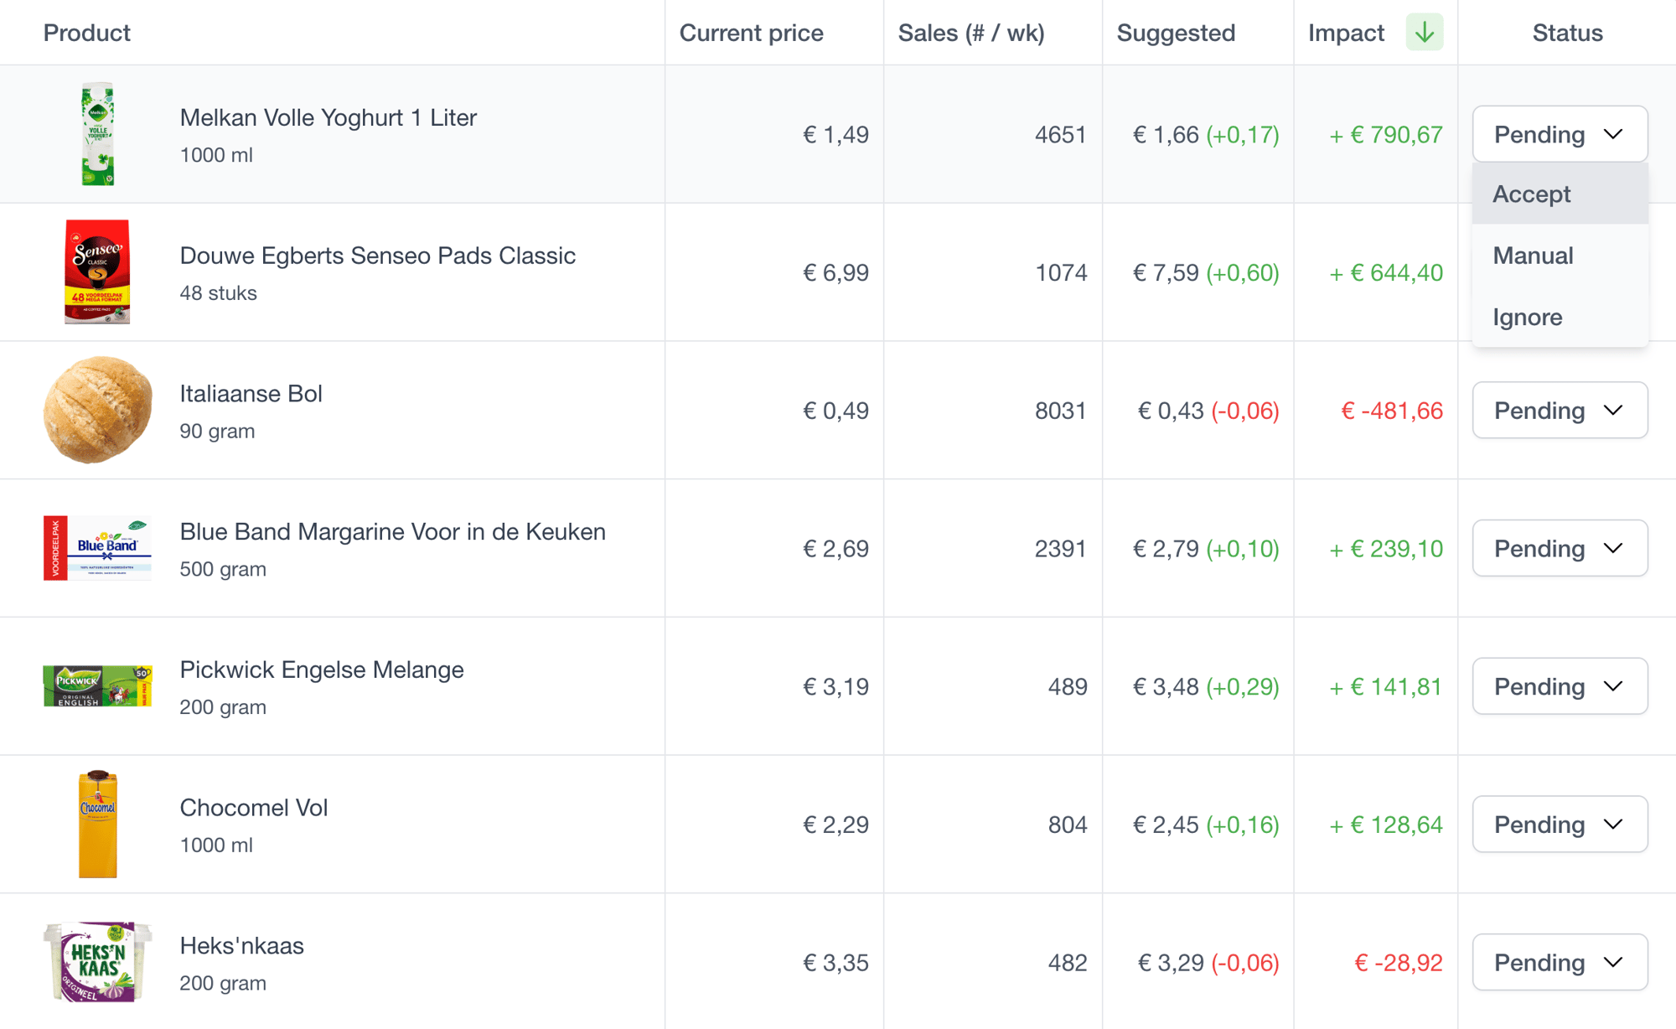Click the impact value + € 239,10
Viewport: 1676px width, 1029px height.
[x=1386, y=549]
